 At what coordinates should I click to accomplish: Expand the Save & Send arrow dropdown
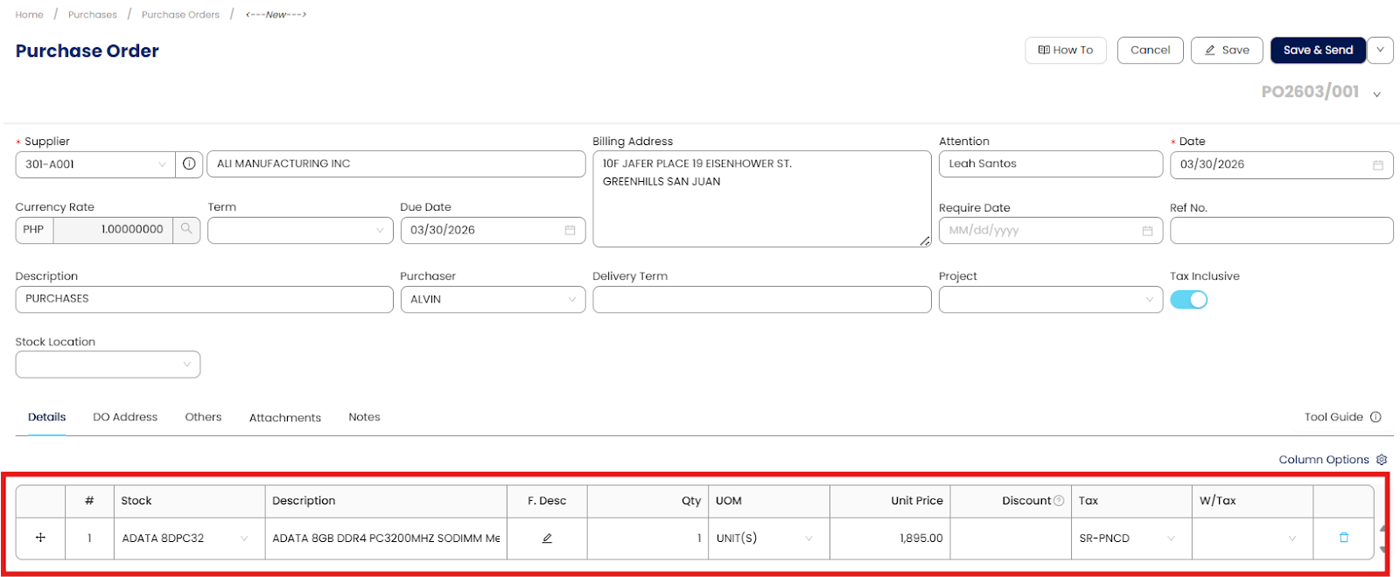1380,50
